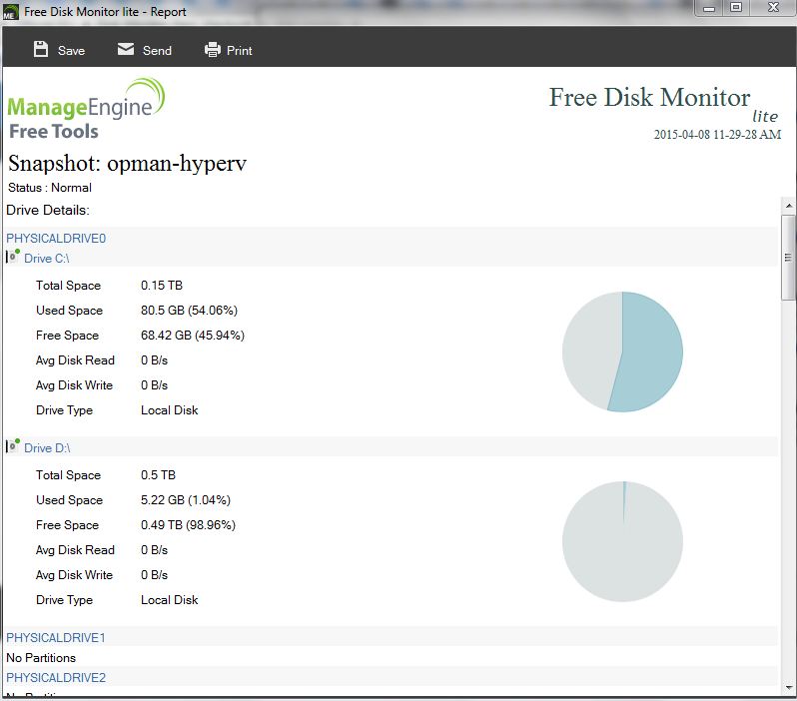This screenshot has height=701, width=797.
Task: Click the Free Disk Monitor title text
Action: pos(649,97)
